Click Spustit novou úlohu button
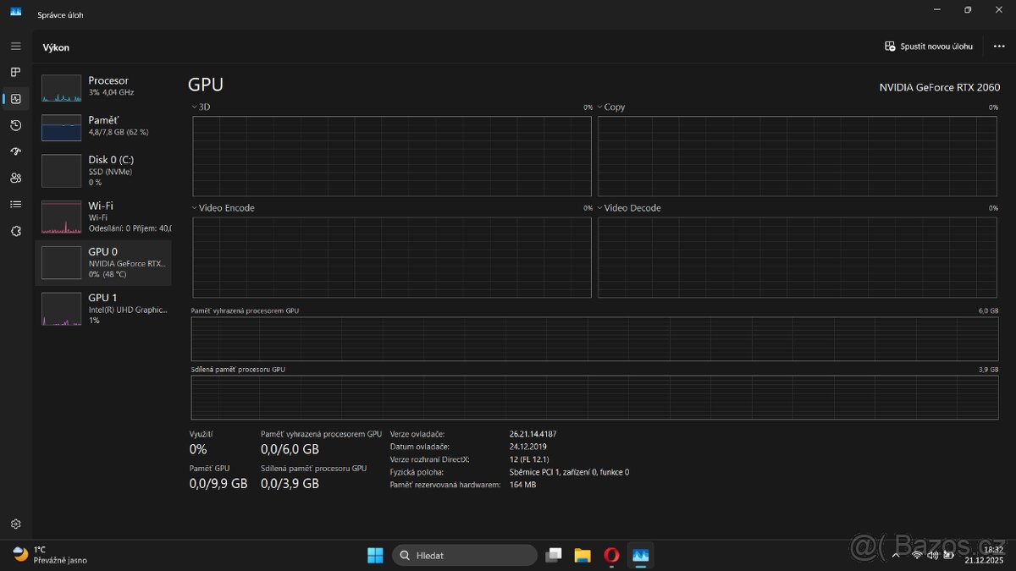Viewport: 1016px width, 571px height. point(929,47)
